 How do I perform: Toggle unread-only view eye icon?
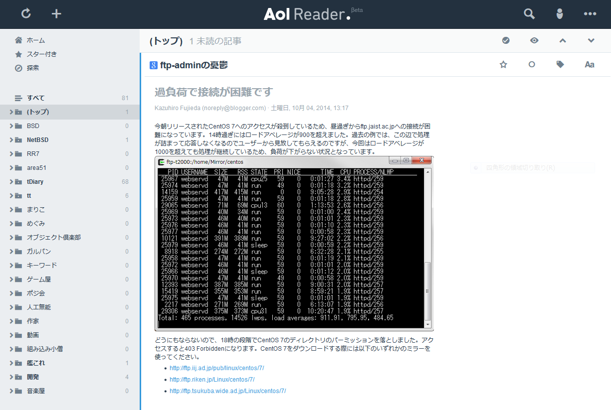(x=534, y=40)
